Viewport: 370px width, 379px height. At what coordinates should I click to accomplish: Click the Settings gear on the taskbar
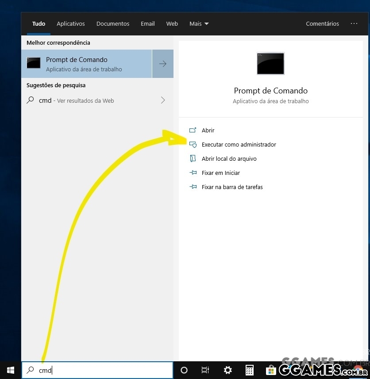point(227,370)
